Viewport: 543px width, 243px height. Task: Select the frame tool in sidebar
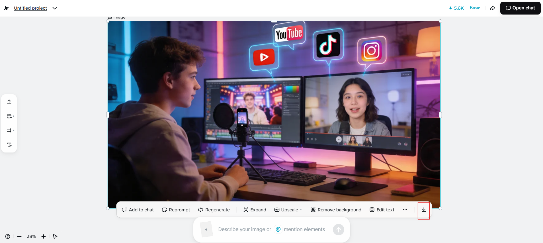coord(9,130)
